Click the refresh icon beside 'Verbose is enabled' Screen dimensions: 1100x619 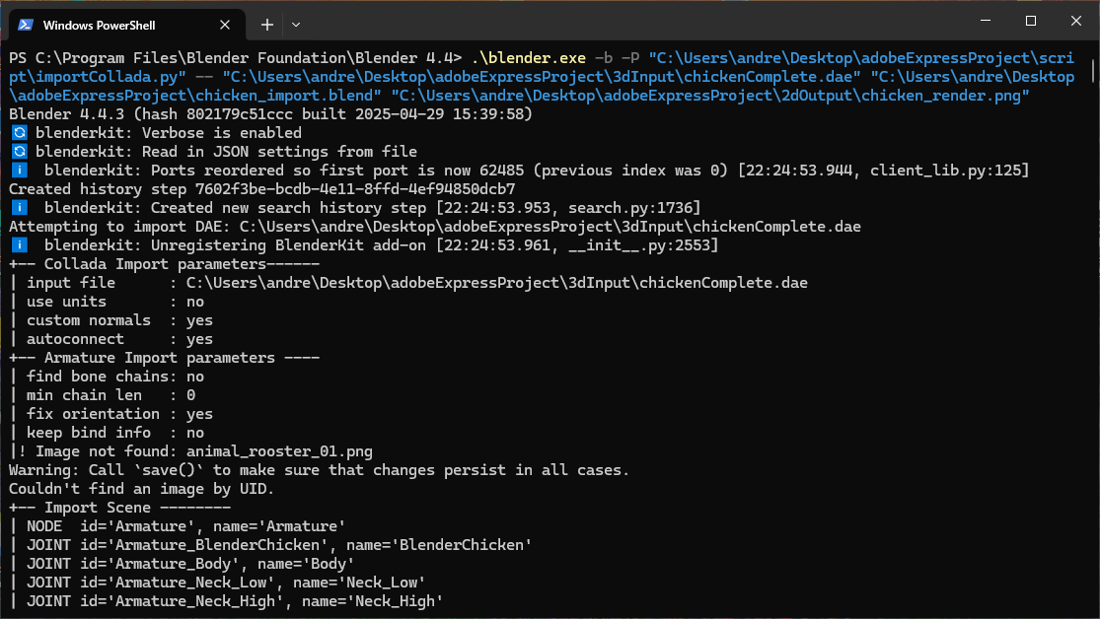(20, 132)
